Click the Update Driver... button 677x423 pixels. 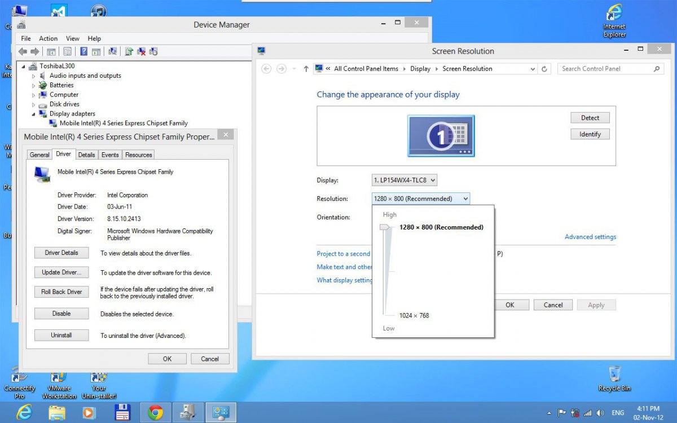[x=61, y=272]
